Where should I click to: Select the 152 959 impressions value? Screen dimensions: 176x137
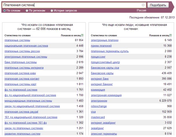[x=167, y=112]
